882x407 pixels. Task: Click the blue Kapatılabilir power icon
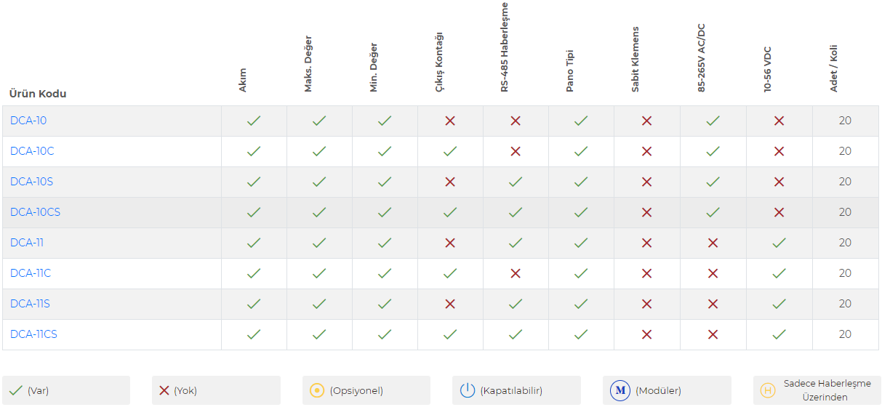(468, 390)
